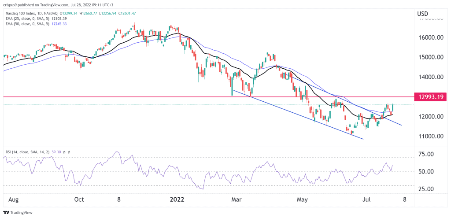
Task: Click the 16000.00 price axis label
Action: 430,38
